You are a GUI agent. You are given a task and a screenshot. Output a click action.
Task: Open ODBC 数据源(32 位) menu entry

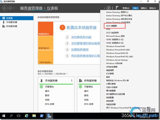pos(115,40)
